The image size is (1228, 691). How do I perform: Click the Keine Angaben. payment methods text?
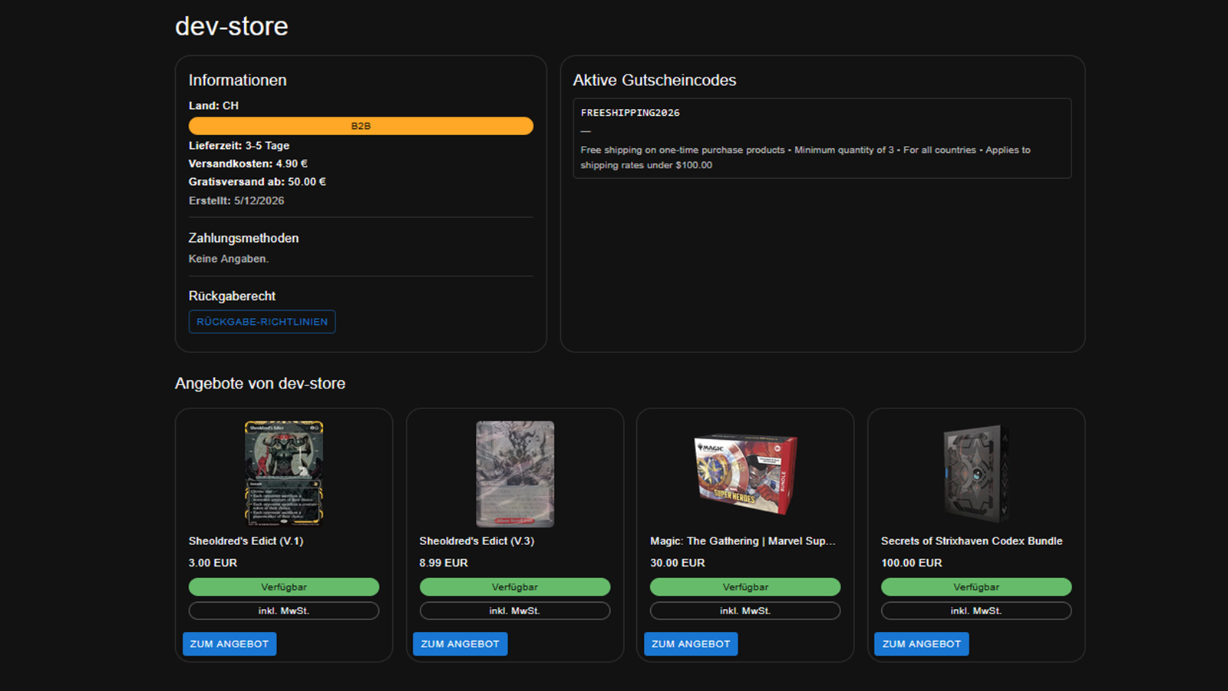(229, 259)
